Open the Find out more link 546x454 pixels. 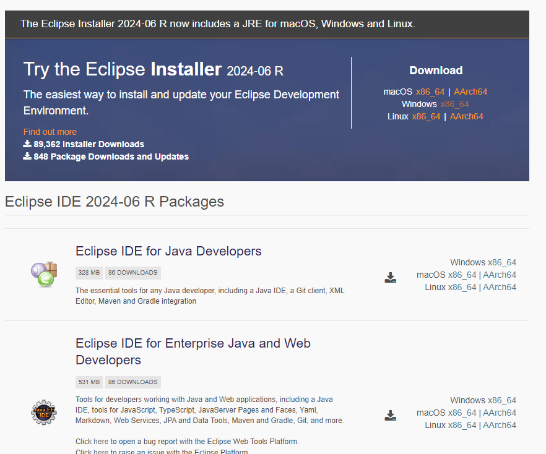pyautogui.click(x=50, y=132)
